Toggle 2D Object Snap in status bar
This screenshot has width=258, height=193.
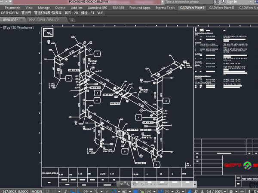[114, 191]
